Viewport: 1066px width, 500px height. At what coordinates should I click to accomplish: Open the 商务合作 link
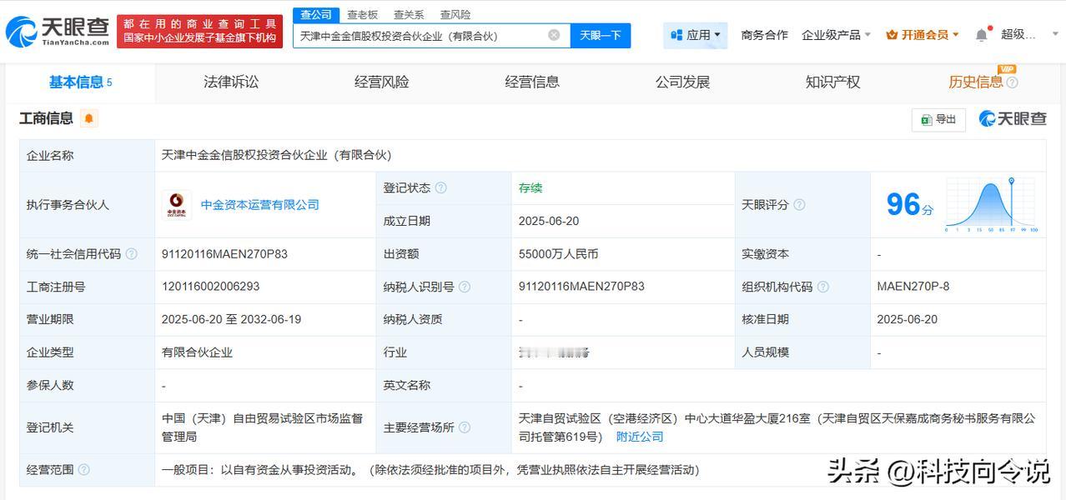(764, 35)
